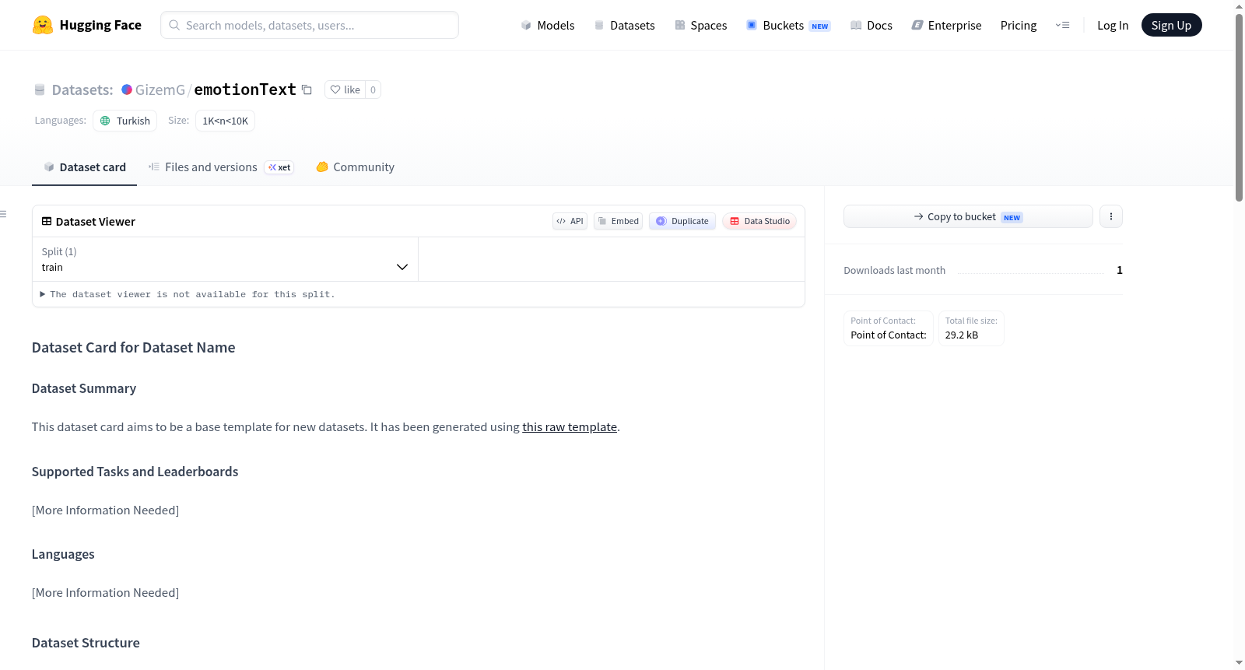Click the Turkish language tag

click(x=125, y=121)
